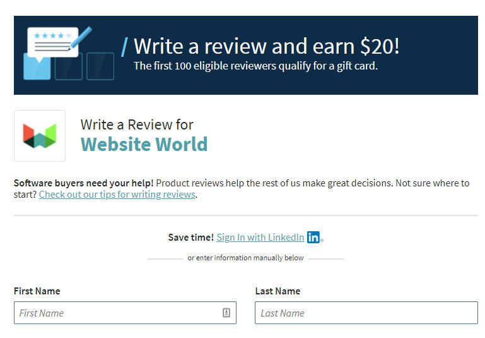Click the gift card eligibility subtext
The image size is (485, 338).
click(255, 66)
